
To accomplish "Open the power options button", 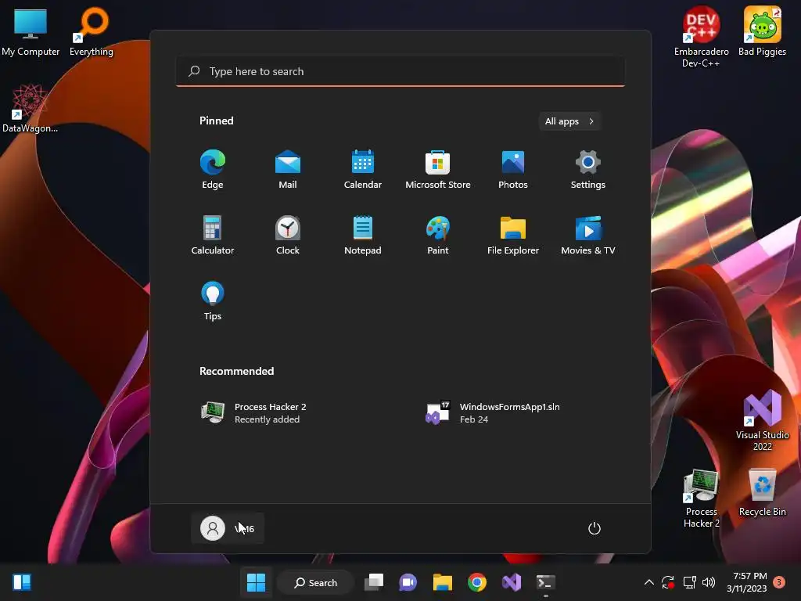I will click(594, 528).
